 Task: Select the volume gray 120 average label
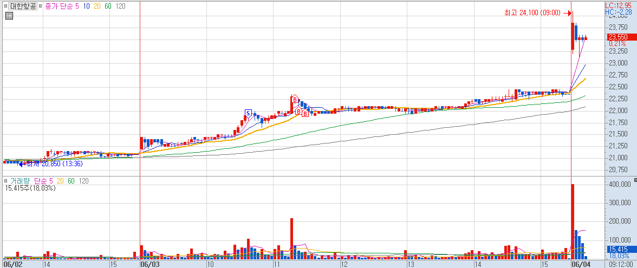[83, 181]
